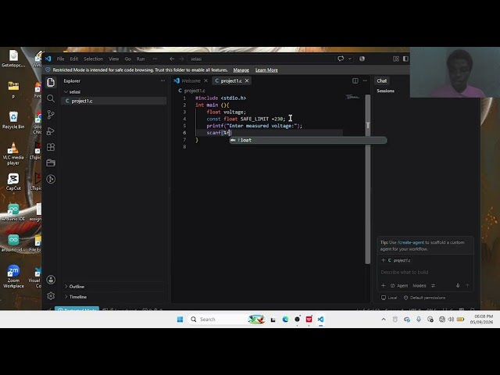This screenshot has width=500, height=375.
Task: Open the Agent mode dropdown
Action: pos(399,285)
